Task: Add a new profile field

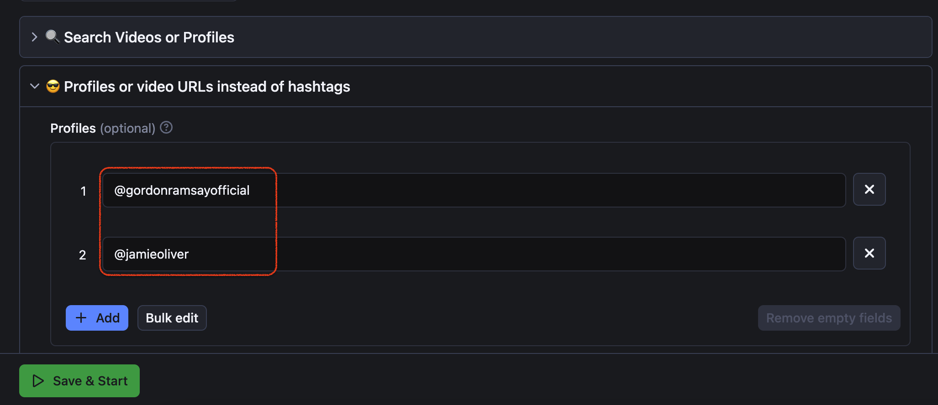Action: (97, 318)
